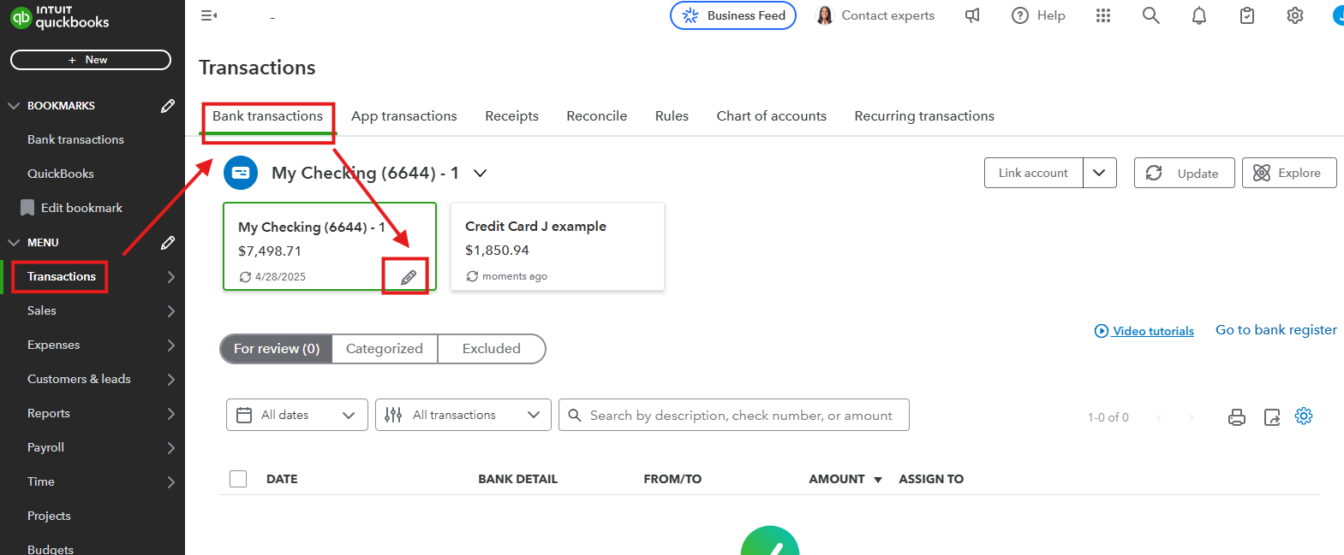Open the Rules tab
1344x555 pixels.
click(672, 116)
